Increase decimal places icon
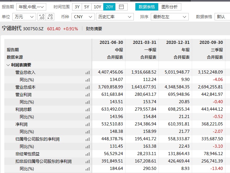 tap(42, 17)
